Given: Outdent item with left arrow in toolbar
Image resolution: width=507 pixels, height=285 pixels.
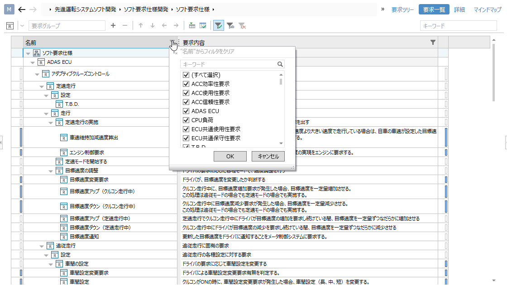Looking at the screenshot, I should [x=164, y=25].
